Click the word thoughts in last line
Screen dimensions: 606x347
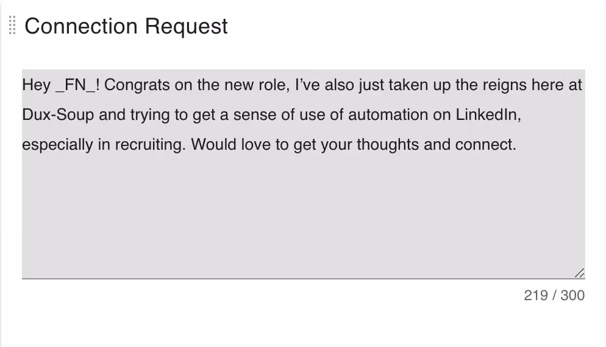click(388, 145)
